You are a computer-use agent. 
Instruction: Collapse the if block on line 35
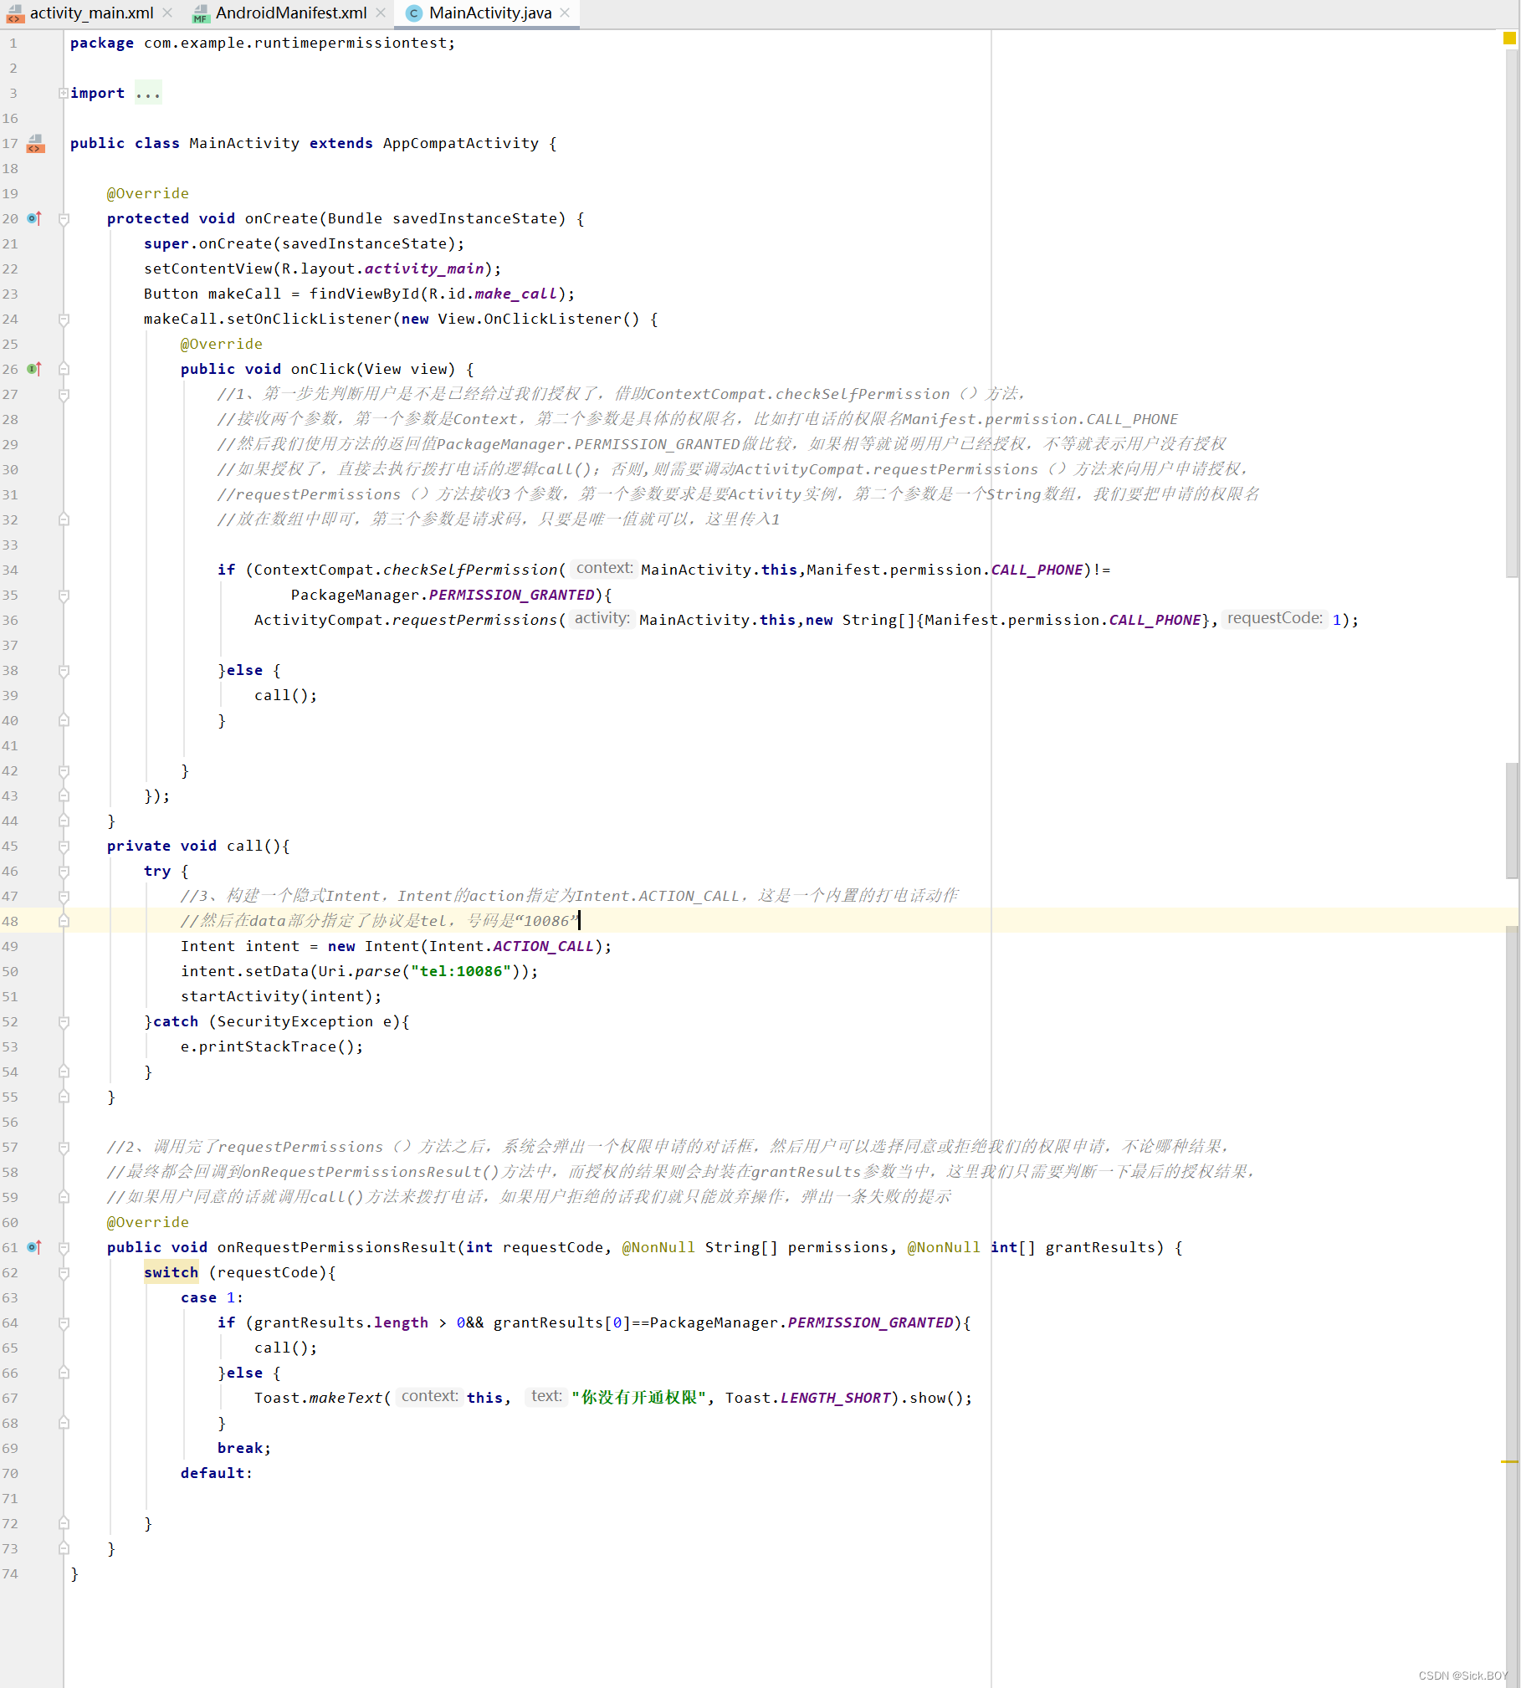(64, 595)
